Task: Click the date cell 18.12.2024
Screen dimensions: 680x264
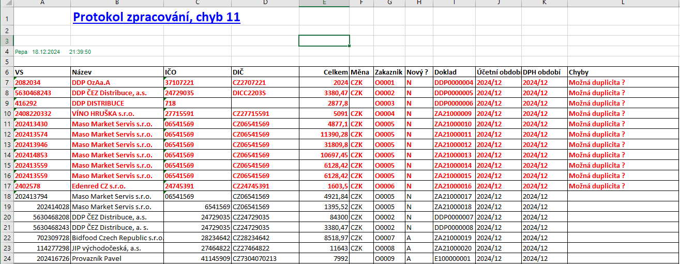Action: click(46, 52)
